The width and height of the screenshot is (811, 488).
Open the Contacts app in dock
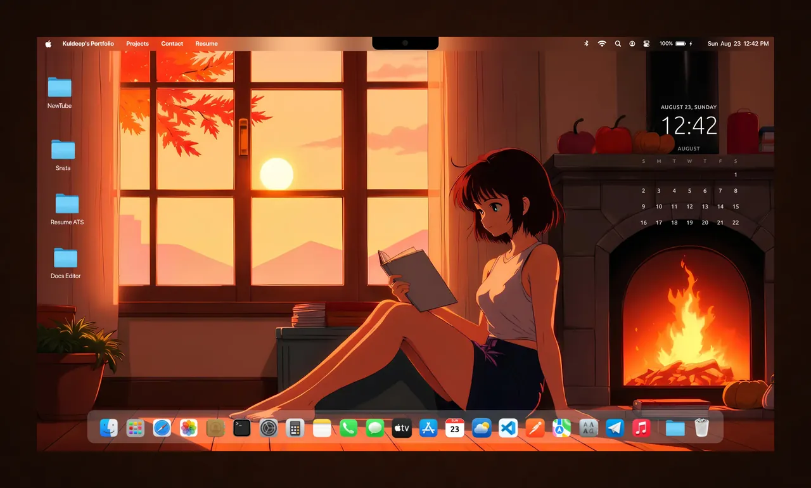click(x=215, y=428)
